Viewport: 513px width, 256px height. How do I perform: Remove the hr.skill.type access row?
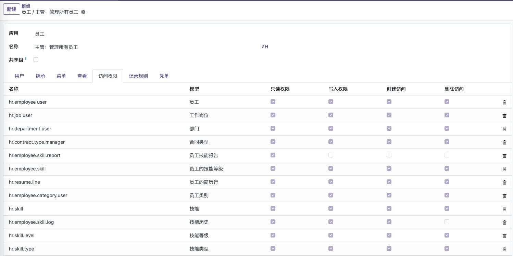(x=504, y=249)
